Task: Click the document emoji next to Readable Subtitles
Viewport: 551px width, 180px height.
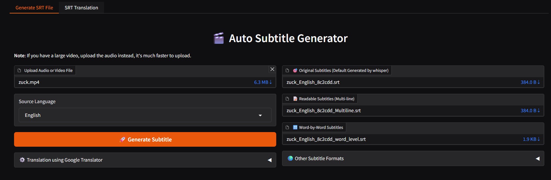Action: pos(295,99)
